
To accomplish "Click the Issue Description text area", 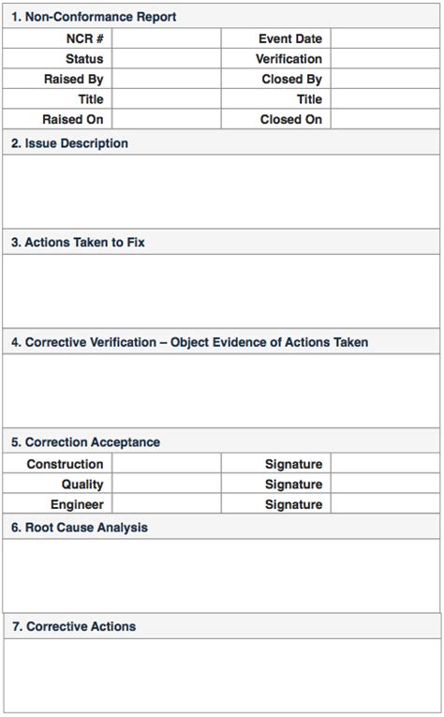I will coord(221,191).
